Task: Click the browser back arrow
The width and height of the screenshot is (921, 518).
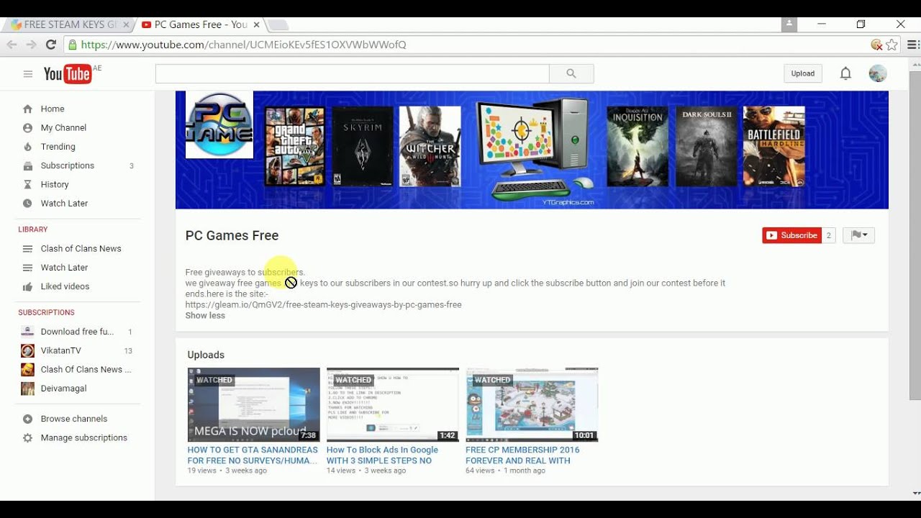Action: [x=12, y=45]
